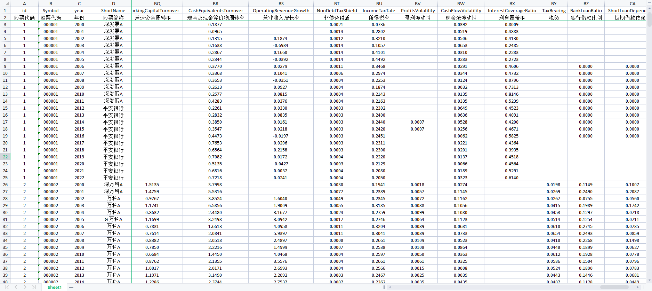The image size is (652, 291).
Task: Select column BR header
Action: pos(216,3)
